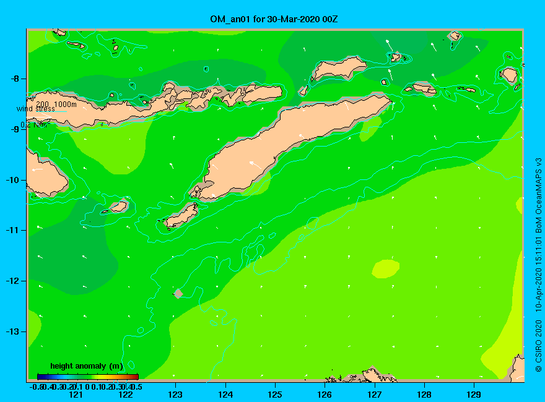Select latitude label -10 on left axis
The image size is (545, 402).
(x=12, y=180)
